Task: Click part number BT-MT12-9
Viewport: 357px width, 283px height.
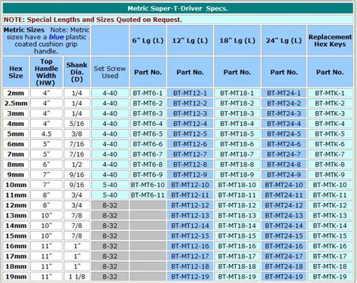Action: click(190, 174)
